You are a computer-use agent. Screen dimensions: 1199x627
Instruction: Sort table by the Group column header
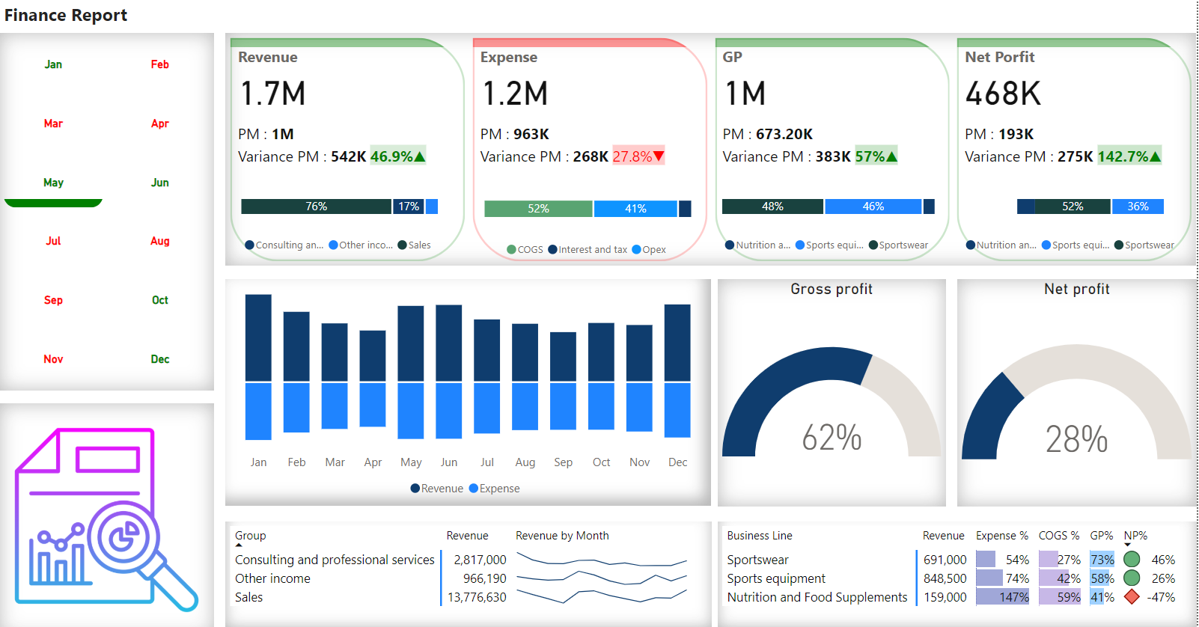pos(250,536)
